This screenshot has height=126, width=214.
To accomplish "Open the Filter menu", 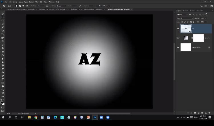I will [x=37, y=2].
